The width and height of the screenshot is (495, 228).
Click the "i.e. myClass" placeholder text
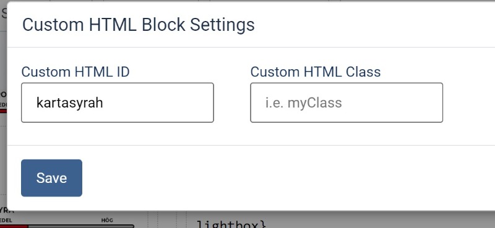pos(303,103)
